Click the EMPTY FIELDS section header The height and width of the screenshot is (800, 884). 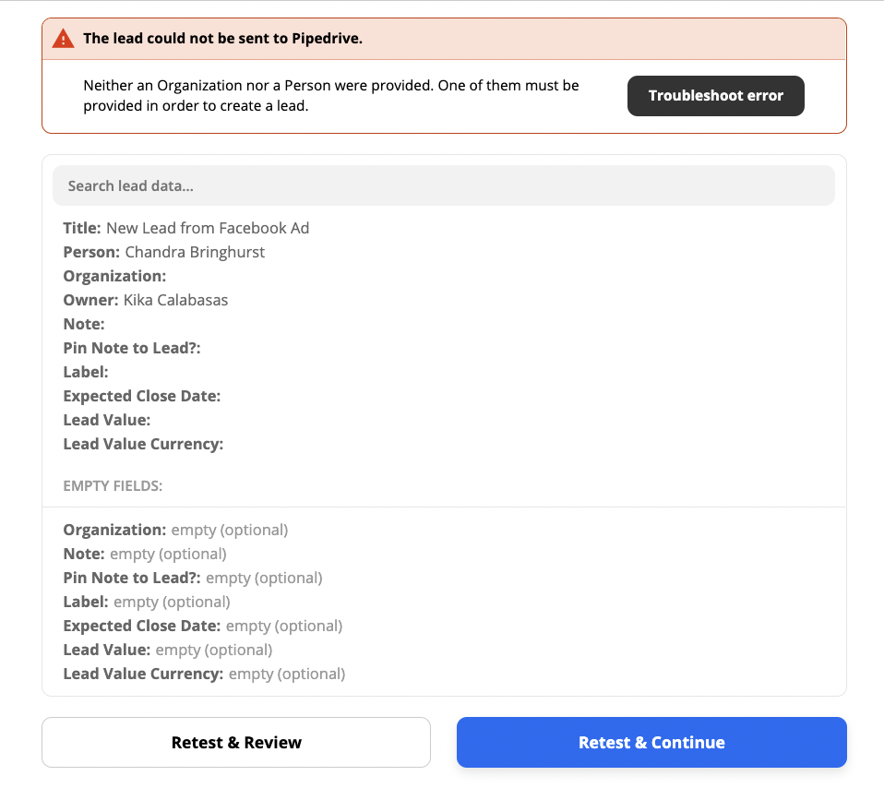click(x=113, y=486)
